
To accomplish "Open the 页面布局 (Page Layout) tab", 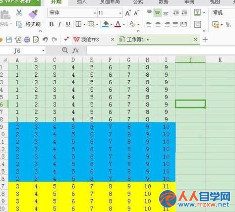I will tap(110, 2).
